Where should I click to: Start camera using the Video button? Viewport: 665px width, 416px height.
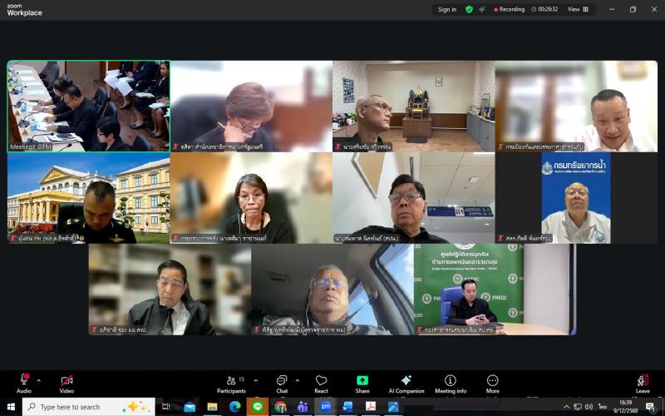66,384
